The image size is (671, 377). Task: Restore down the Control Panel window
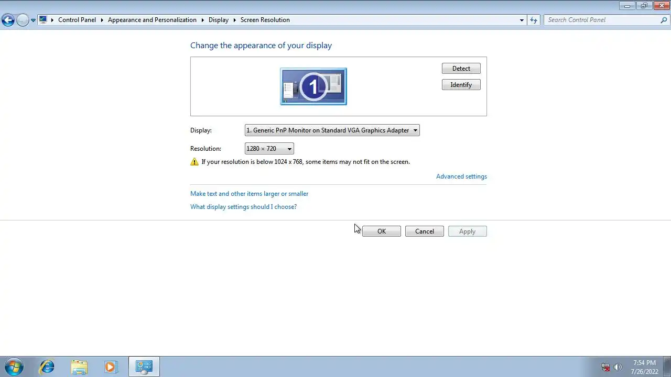coord(644,6)
